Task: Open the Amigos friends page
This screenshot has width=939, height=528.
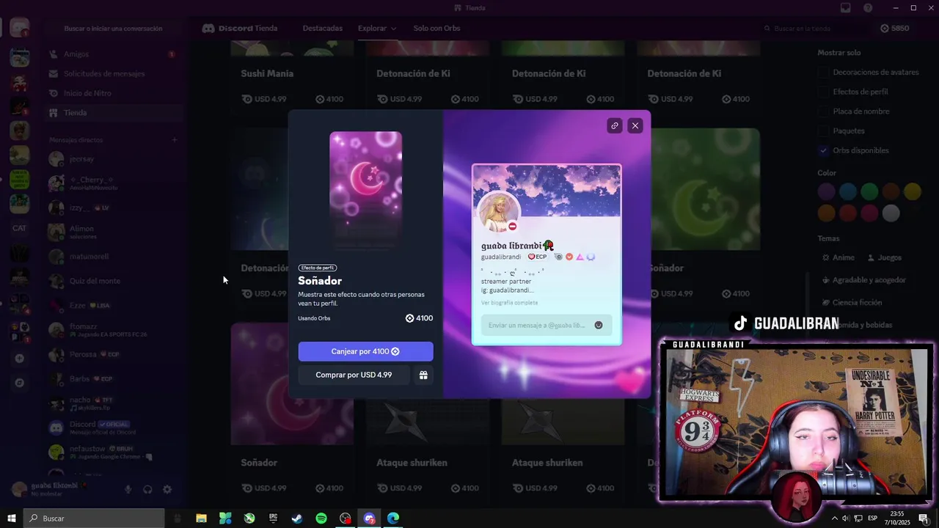Action: (x=112, y=54)
